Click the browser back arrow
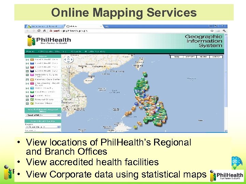This screenshot has width=246, height=184. 28,31
